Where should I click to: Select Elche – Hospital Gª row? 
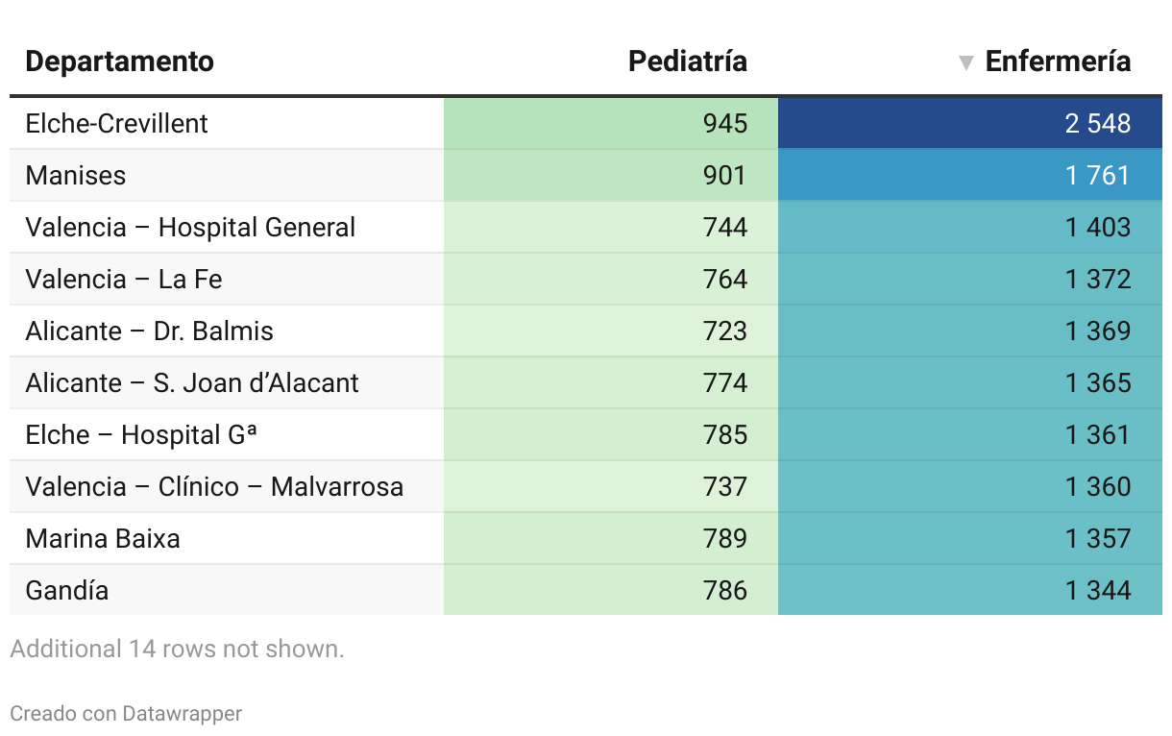tap(141, 434)
